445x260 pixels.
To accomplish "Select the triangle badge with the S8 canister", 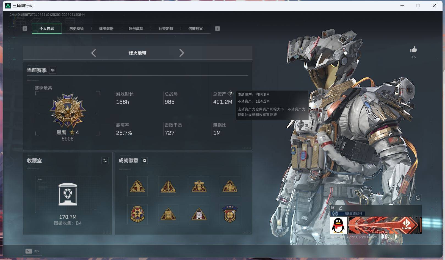I will coord(199,214).
